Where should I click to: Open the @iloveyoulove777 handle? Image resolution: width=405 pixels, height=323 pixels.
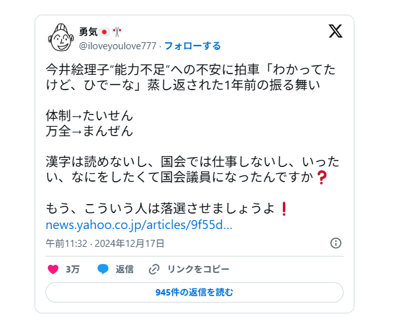[x=118, y=46]
